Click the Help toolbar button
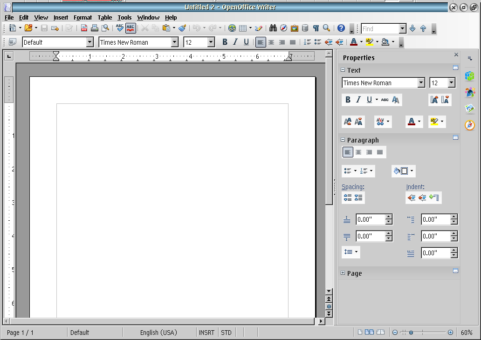Viewport: 481px width, 340px height. [x=342, y=28]
